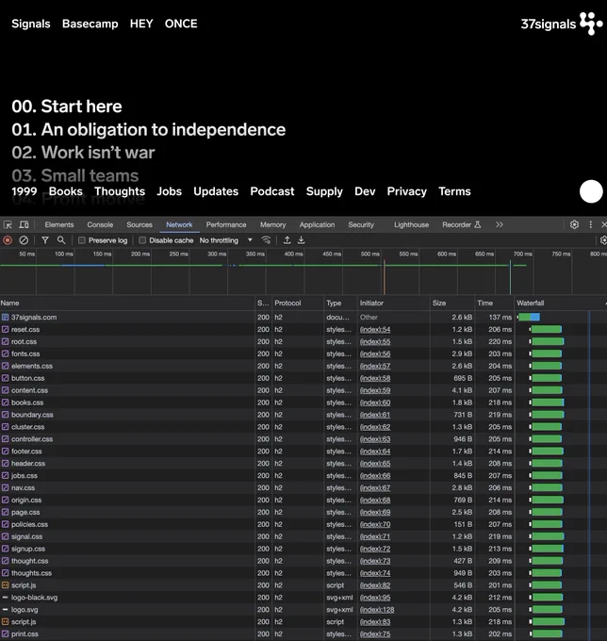Open the Podcast footer link
607x641 pixels.
coord(272,191)
